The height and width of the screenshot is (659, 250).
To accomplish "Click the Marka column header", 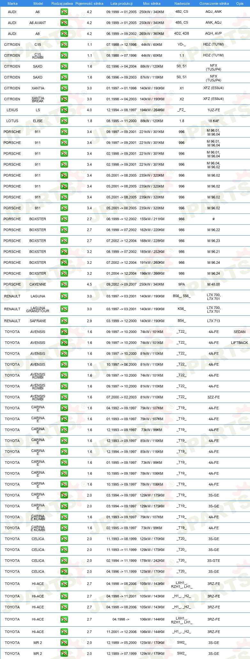I will pyautogui.click(x=12, y=4).
